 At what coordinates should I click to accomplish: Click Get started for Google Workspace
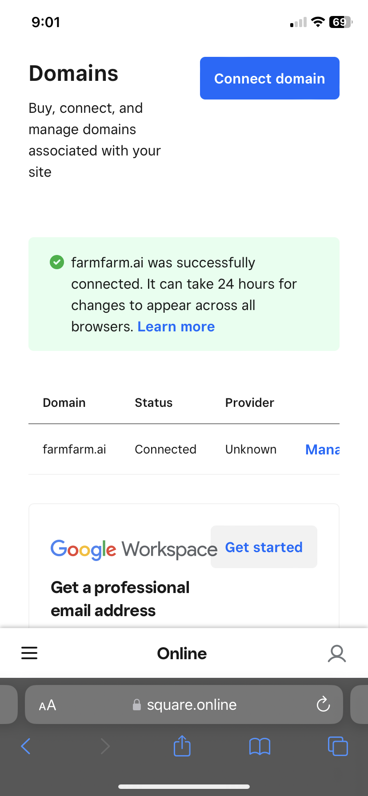(264, 547)
